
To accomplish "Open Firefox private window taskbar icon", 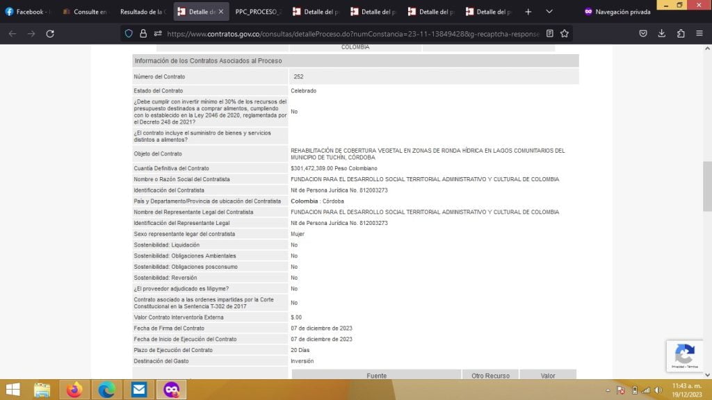I will click(x=172, y=390).
